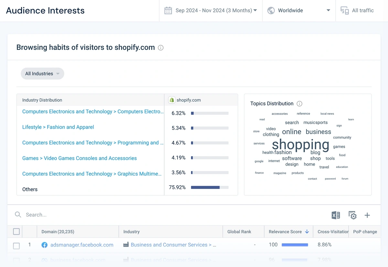This screenshot has width=388, height=267.
Task: Sort by Global Rank column header
Action: [x=239, y=232]
